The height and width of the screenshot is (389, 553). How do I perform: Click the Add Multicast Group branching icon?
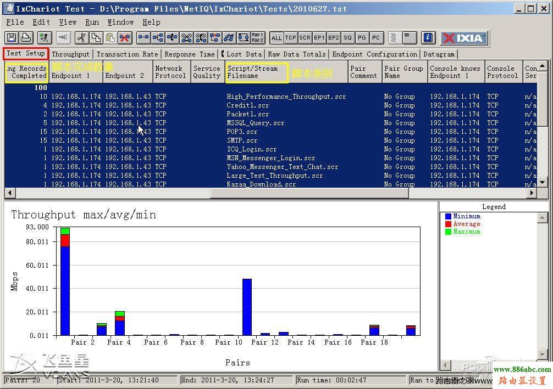(158, 38)
